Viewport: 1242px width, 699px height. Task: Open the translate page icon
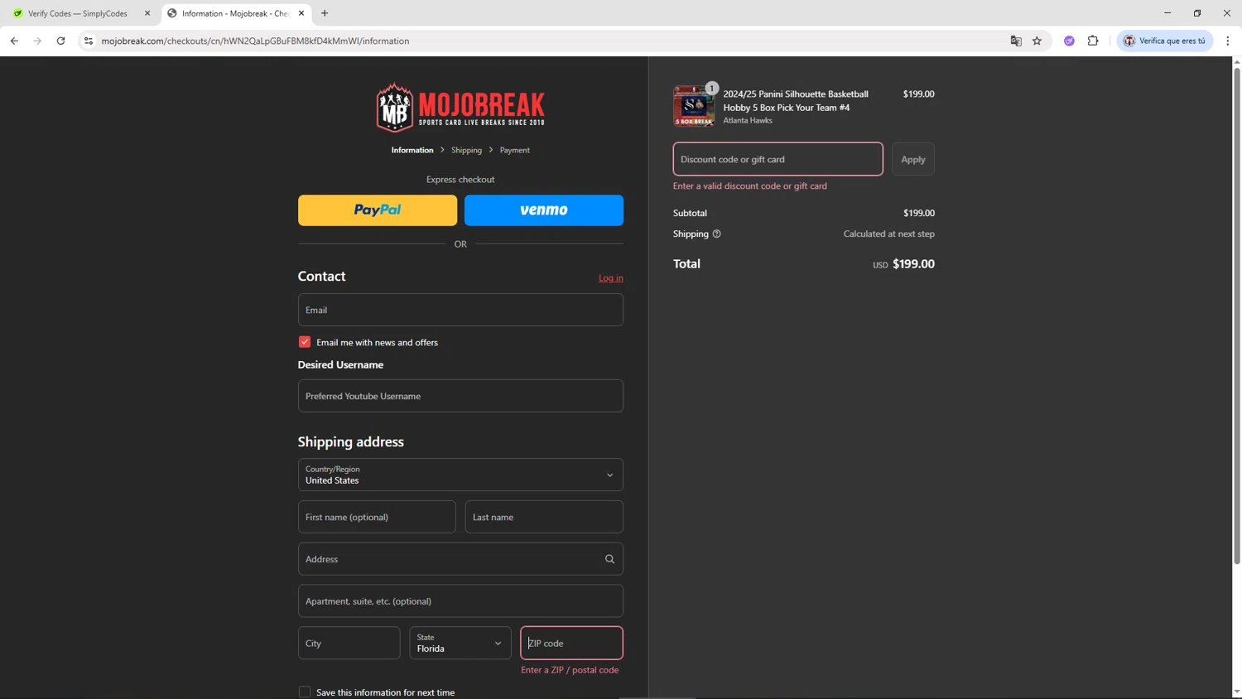coord(1016,41)
